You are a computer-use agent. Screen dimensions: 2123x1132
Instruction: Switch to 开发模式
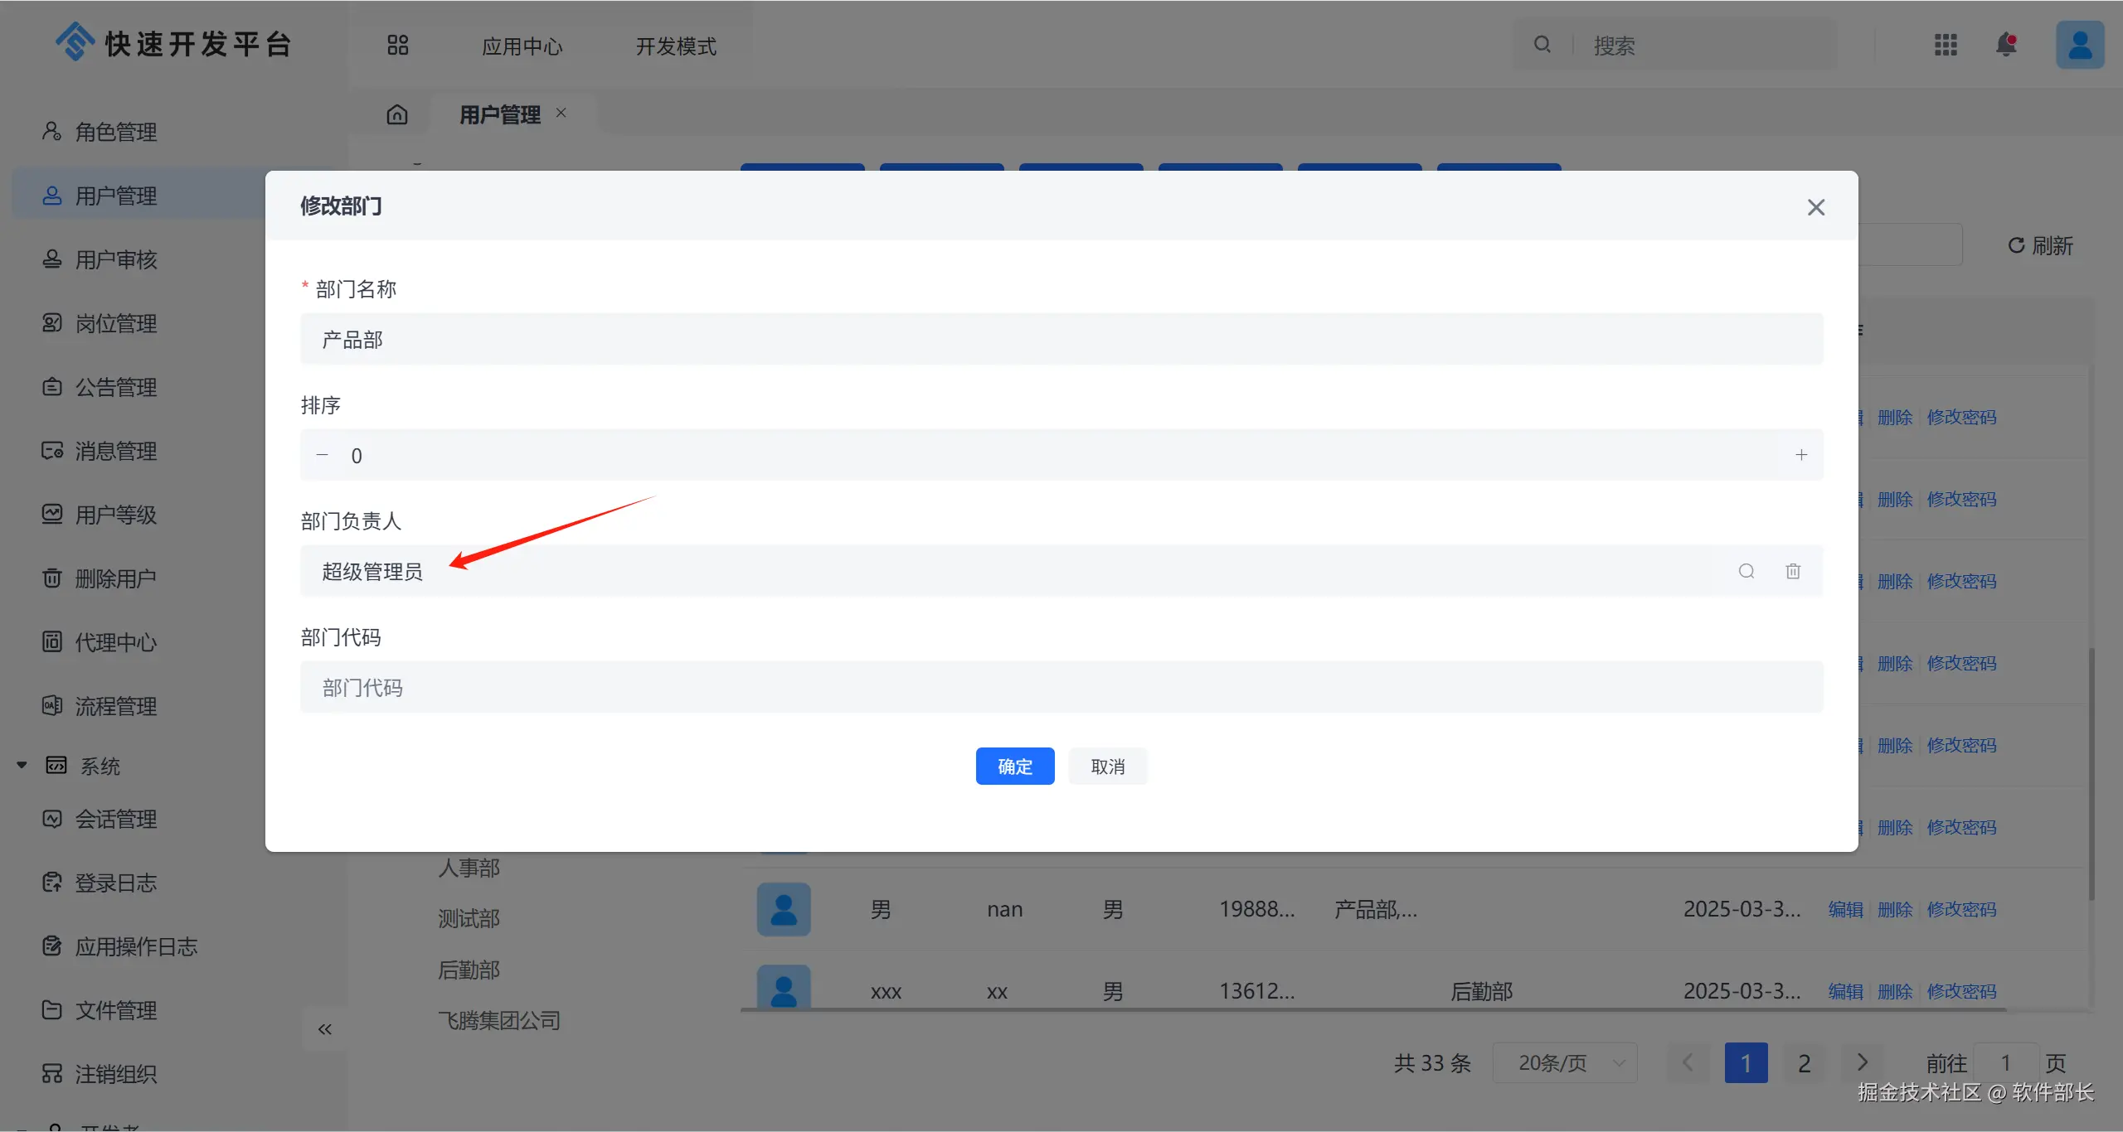pos(676,46)
